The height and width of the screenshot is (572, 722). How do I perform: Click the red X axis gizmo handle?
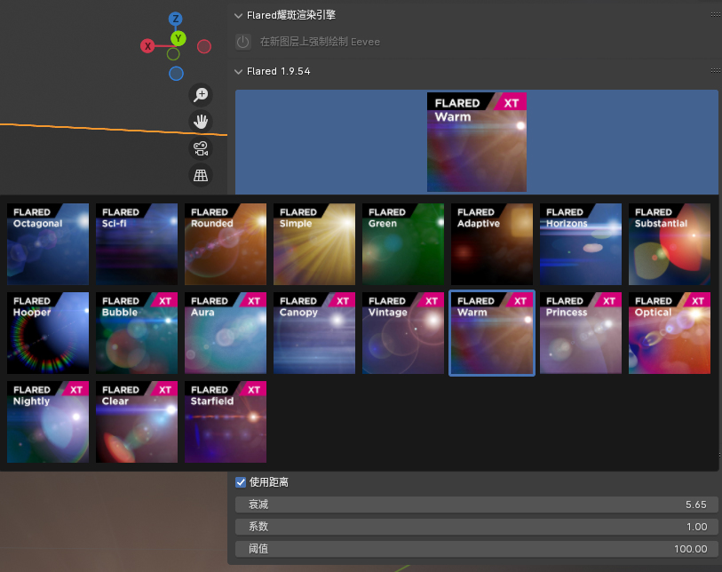pos(147,46)
